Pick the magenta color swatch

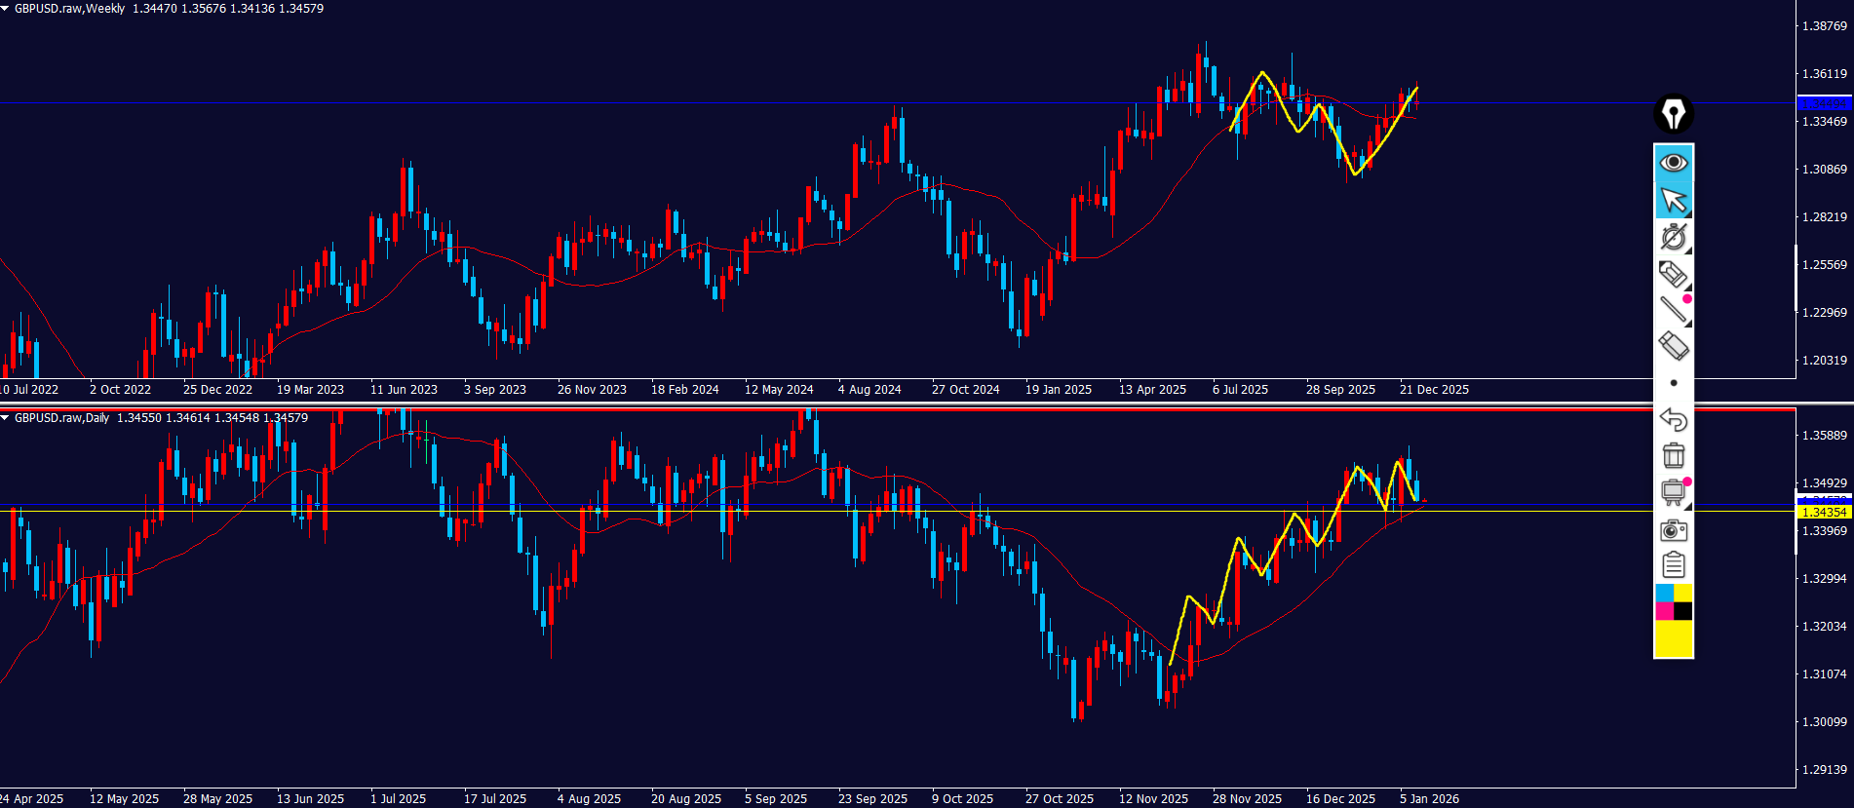pyautogui.click(x=1664, y=611)
